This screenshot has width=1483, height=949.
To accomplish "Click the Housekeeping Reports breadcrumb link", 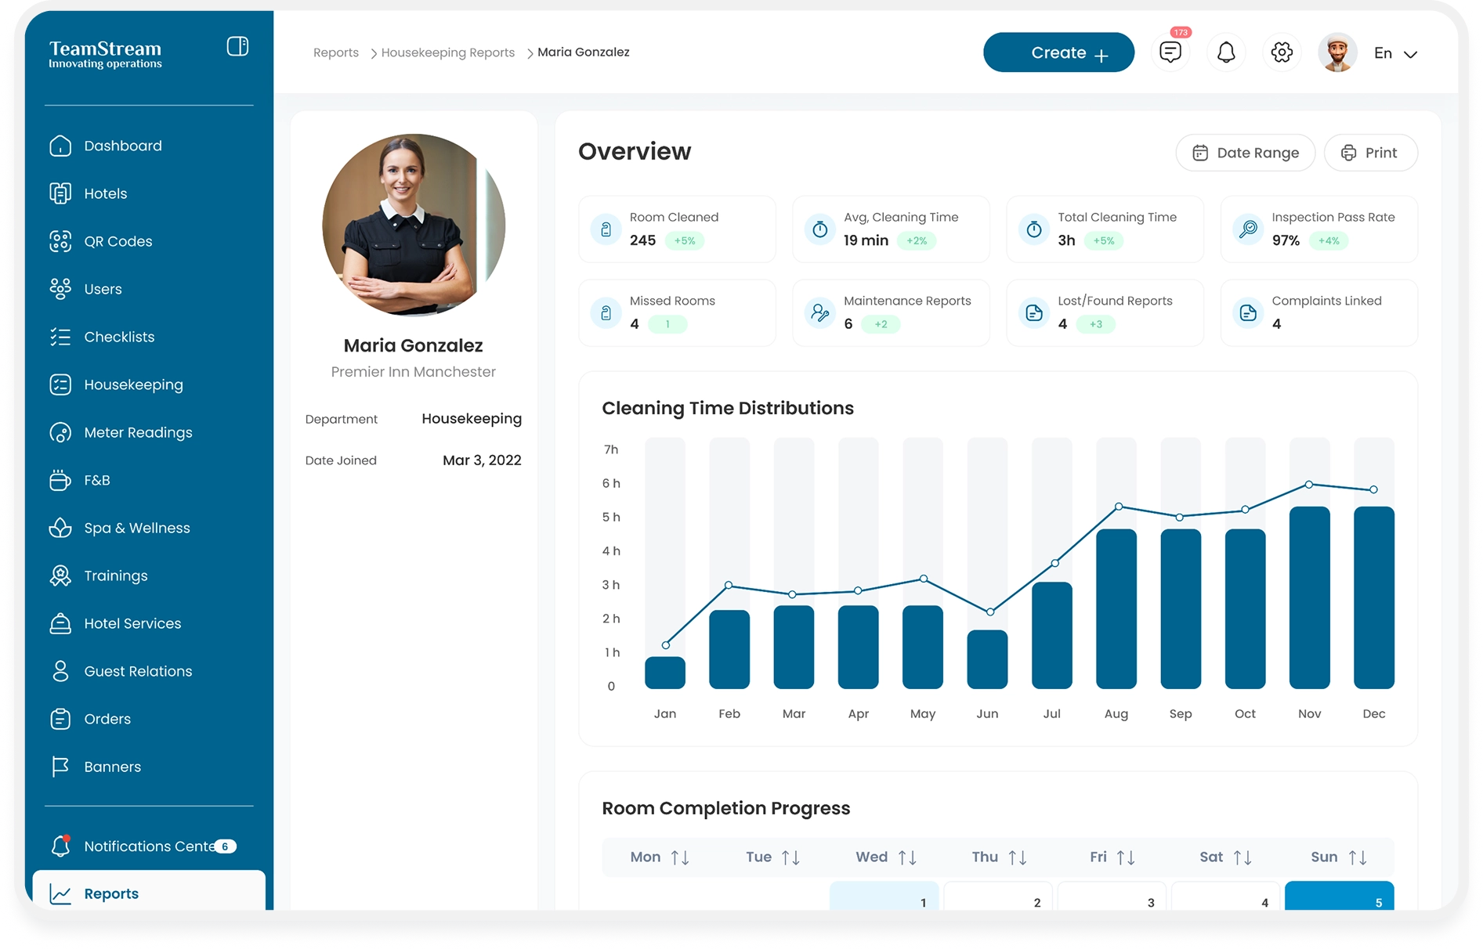I will (x=447, y=52).
